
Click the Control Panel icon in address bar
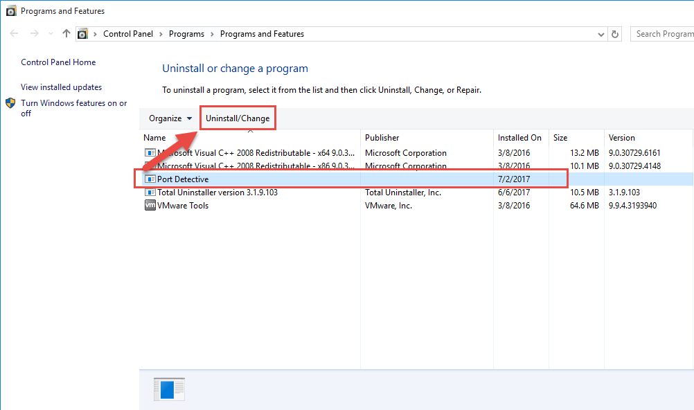coord(82,33)
